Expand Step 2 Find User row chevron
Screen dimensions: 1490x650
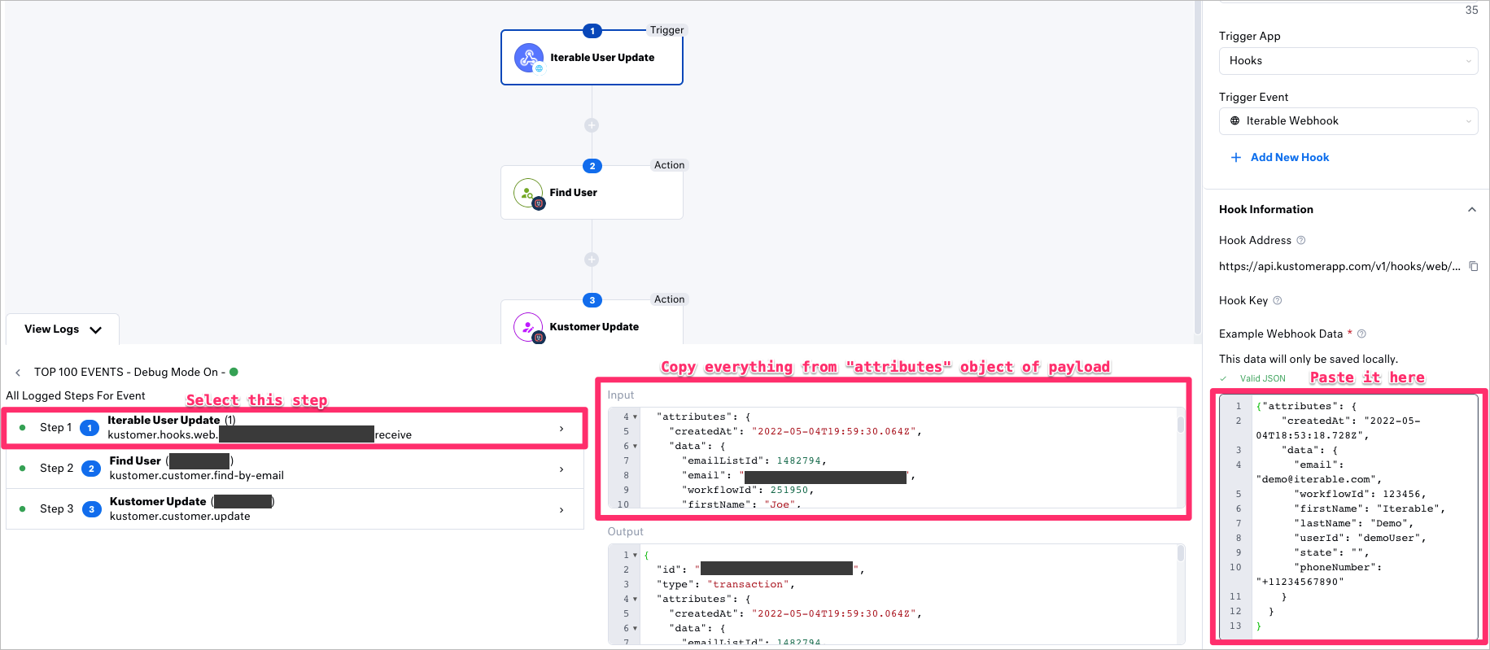click(561, 469)
